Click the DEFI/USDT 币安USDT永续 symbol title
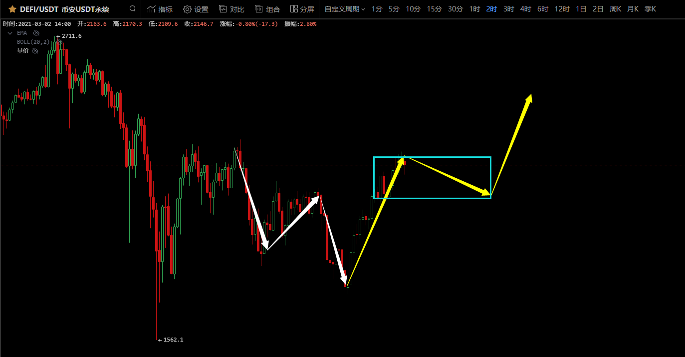Screen dimensions: 685x357 pyautogui.click(x=64, y=9)
